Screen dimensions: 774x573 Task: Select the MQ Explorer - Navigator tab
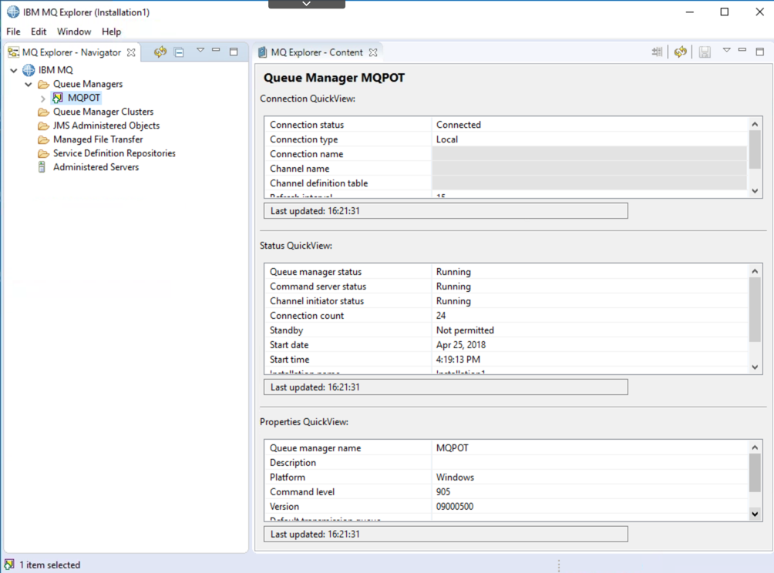(72, 52)
